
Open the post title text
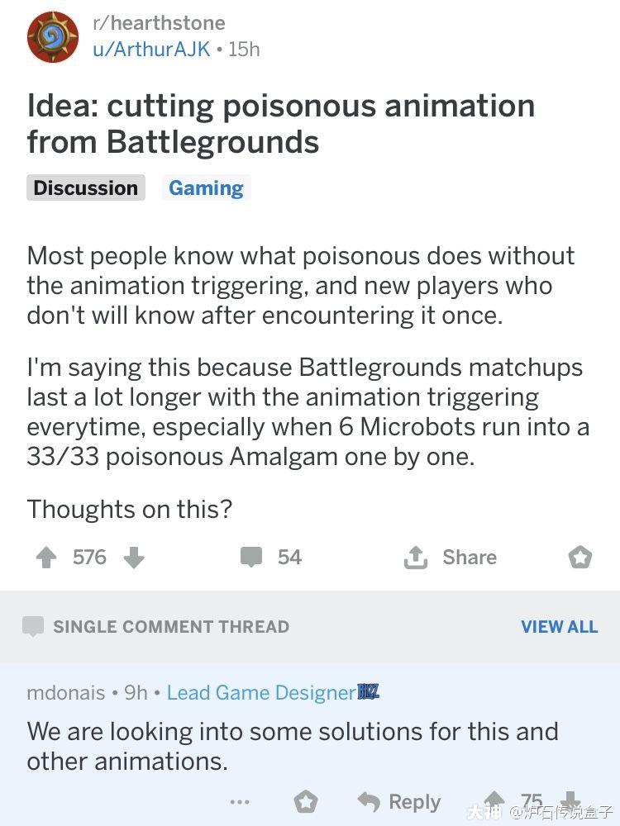[x=281, y=124]
